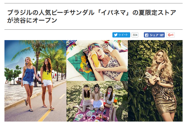Viewport: 186px width, 126px height.
Task: Click the ツイート tweet button label
Action: point(123,35)
